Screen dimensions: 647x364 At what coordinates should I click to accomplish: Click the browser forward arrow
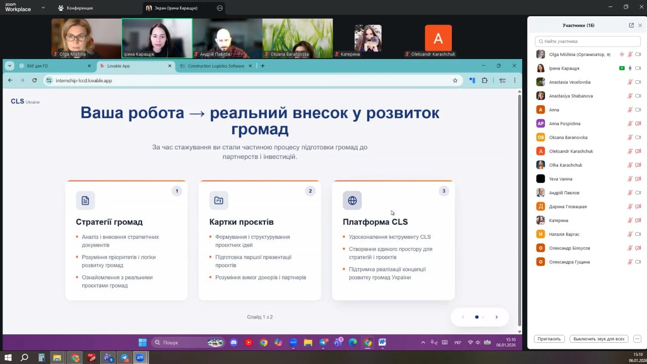[22, 80]
